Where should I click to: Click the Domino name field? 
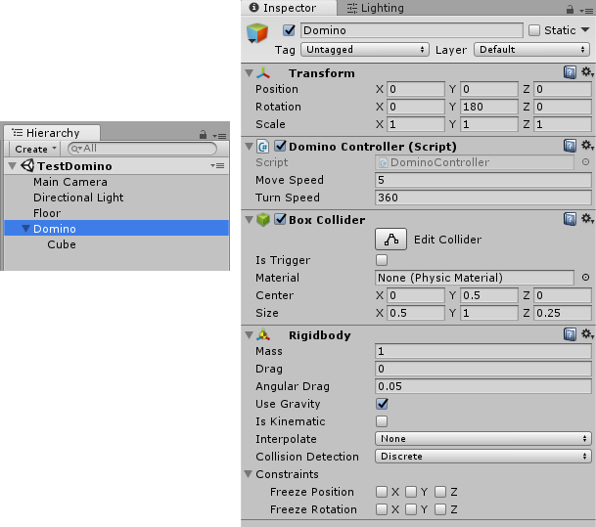[x=412, y=30]
